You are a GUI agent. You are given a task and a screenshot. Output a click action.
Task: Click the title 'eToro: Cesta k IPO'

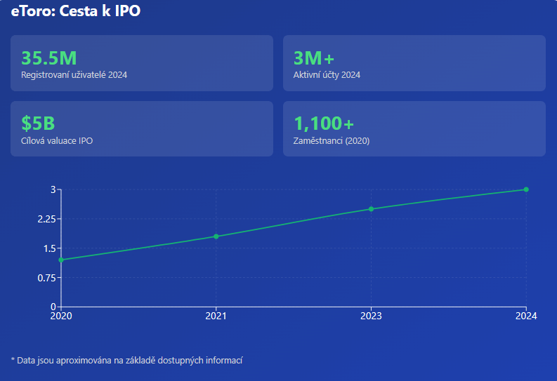pos(76,11)
